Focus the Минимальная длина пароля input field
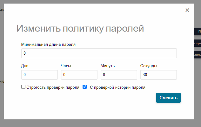 (x=99, y=53)
